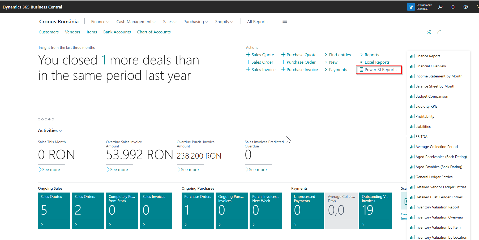Click the arrow on the Purchase Orders tile
This screenshot has width=479, height=240.
186,225
